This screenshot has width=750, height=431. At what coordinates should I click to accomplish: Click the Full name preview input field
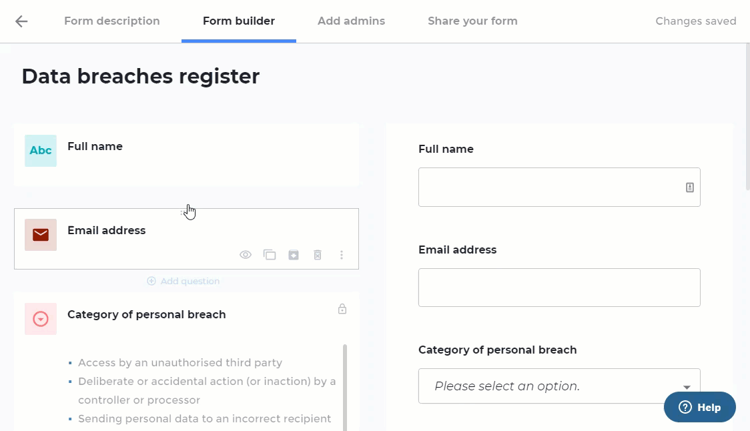tap(559, 187)
